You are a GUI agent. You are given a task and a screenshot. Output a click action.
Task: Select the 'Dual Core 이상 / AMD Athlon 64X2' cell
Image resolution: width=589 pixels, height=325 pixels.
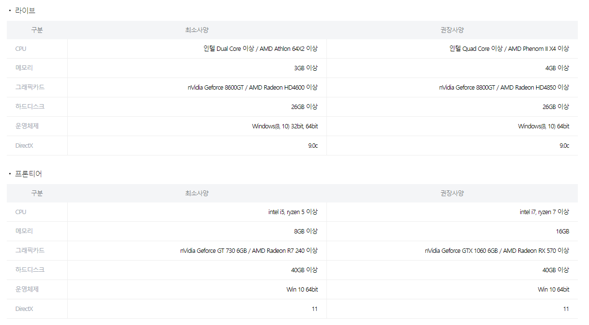click(261, 49)
